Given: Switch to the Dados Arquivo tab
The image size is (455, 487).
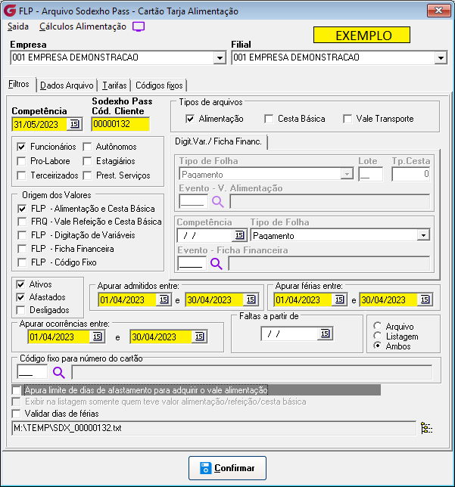Looking at the screenshot, I should pyautogui.click(x=67, y=85).
